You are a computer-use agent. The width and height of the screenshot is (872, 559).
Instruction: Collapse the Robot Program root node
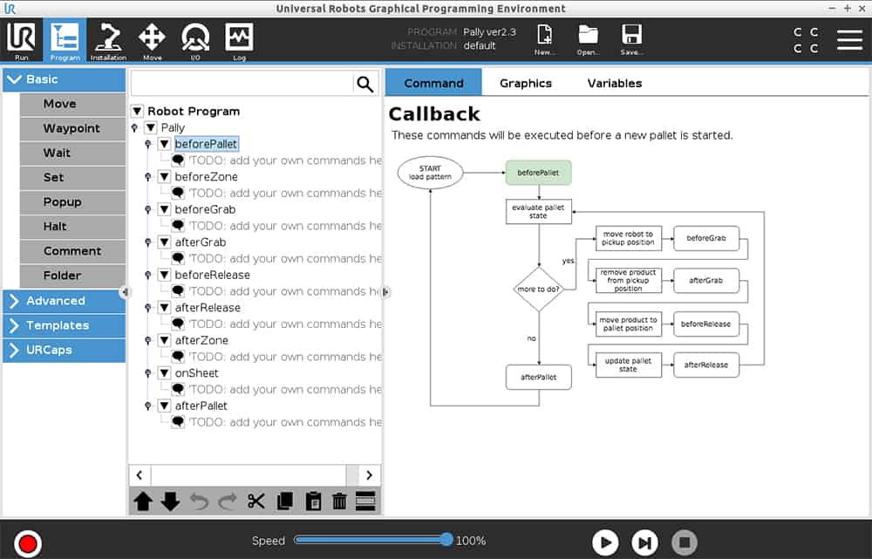click(138, 112)
